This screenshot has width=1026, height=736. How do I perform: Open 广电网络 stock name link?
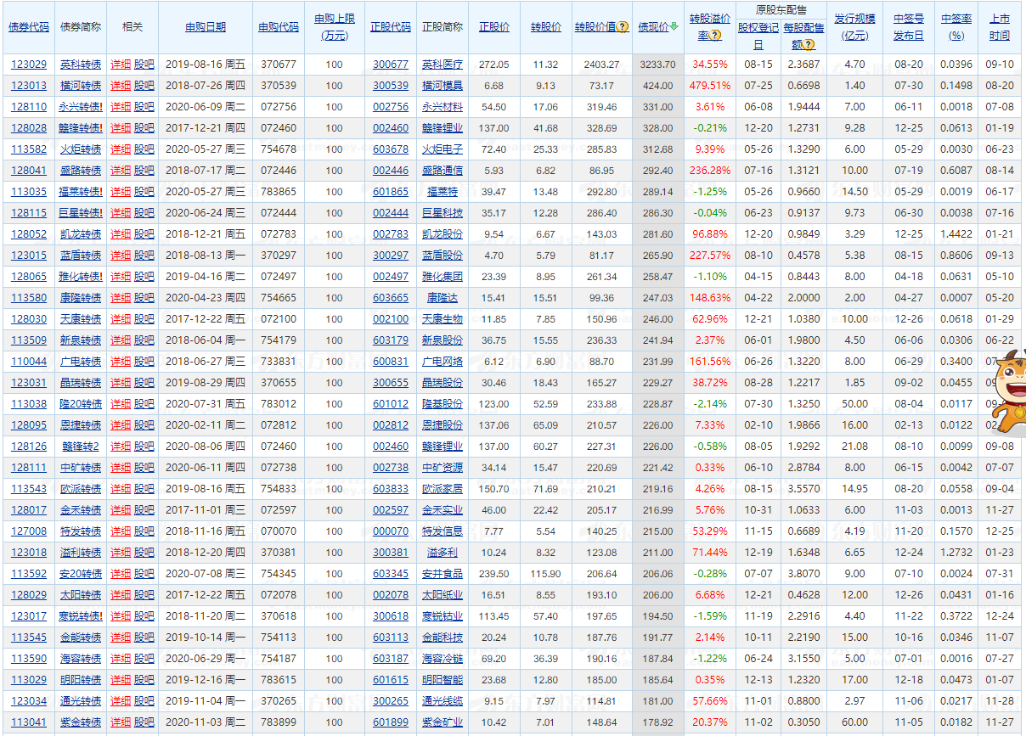coord(443,362)
